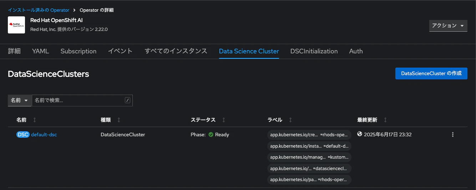
Task: Click the DataScienceClusters page heading
Action: (x=49, y=74)
